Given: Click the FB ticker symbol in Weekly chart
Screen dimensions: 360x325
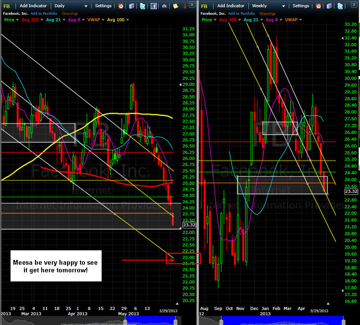Looking at the screenshot, I should click(204, 6).
